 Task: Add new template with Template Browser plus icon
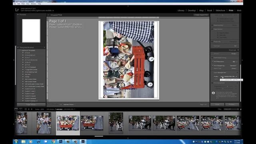pos(44,48)
